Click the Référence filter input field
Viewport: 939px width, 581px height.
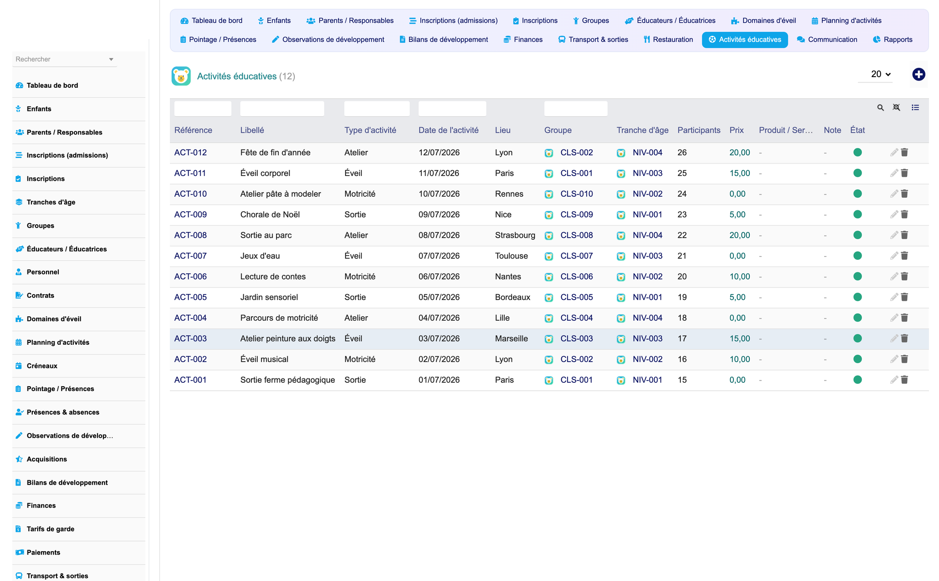point(203,108)
